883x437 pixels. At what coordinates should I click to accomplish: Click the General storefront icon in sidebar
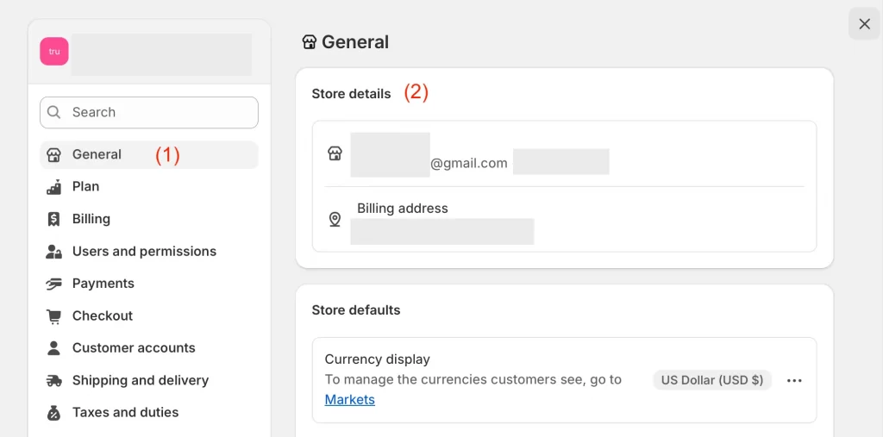click(x=53, y=155)
